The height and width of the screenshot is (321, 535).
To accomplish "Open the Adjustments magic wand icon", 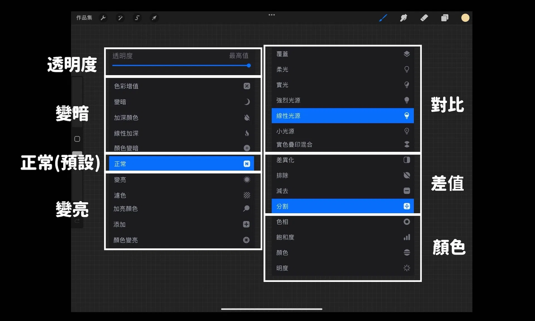I will click(120, 18).
